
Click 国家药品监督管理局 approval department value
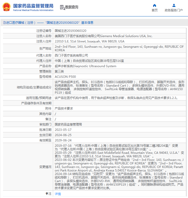68,124
